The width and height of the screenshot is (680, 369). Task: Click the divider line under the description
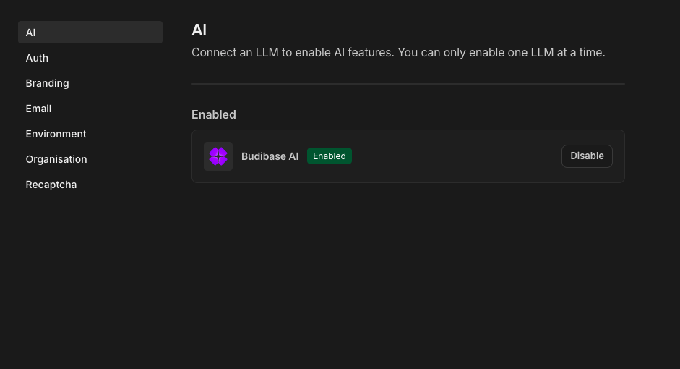pos(408,84)
